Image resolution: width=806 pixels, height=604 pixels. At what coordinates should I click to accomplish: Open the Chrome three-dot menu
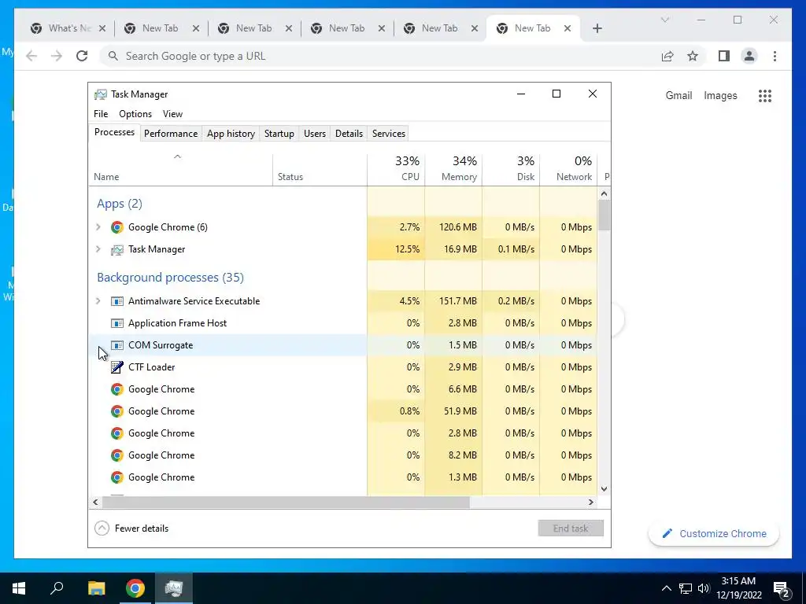(x=775, y=56)
